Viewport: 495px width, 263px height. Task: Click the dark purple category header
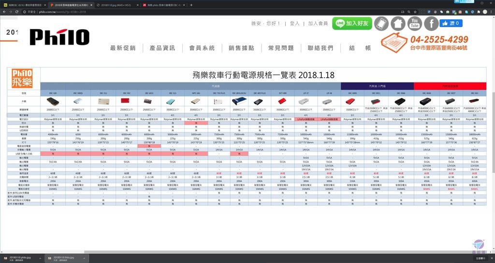pos(377,86)
